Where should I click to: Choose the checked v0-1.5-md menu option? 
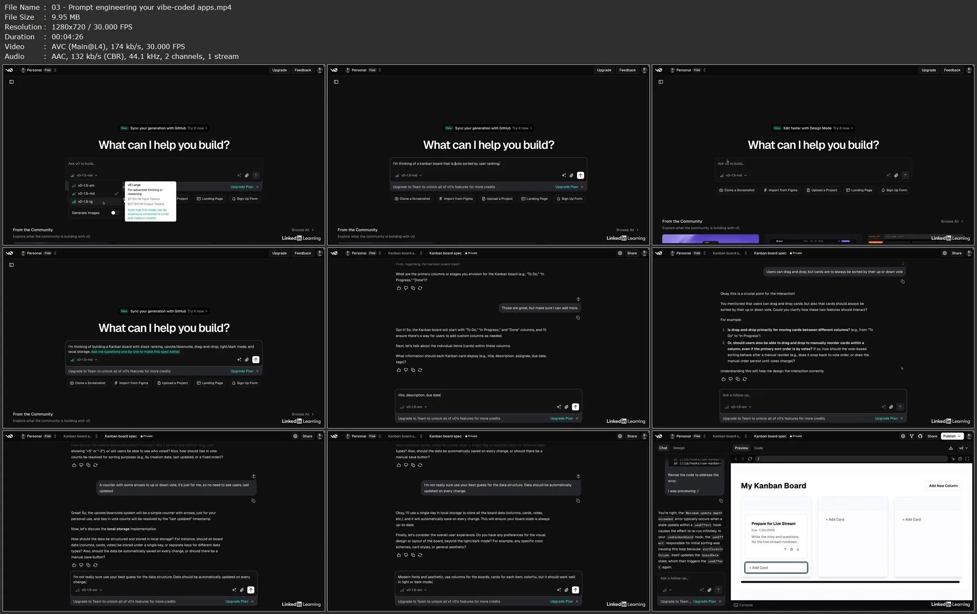point(95,194)
